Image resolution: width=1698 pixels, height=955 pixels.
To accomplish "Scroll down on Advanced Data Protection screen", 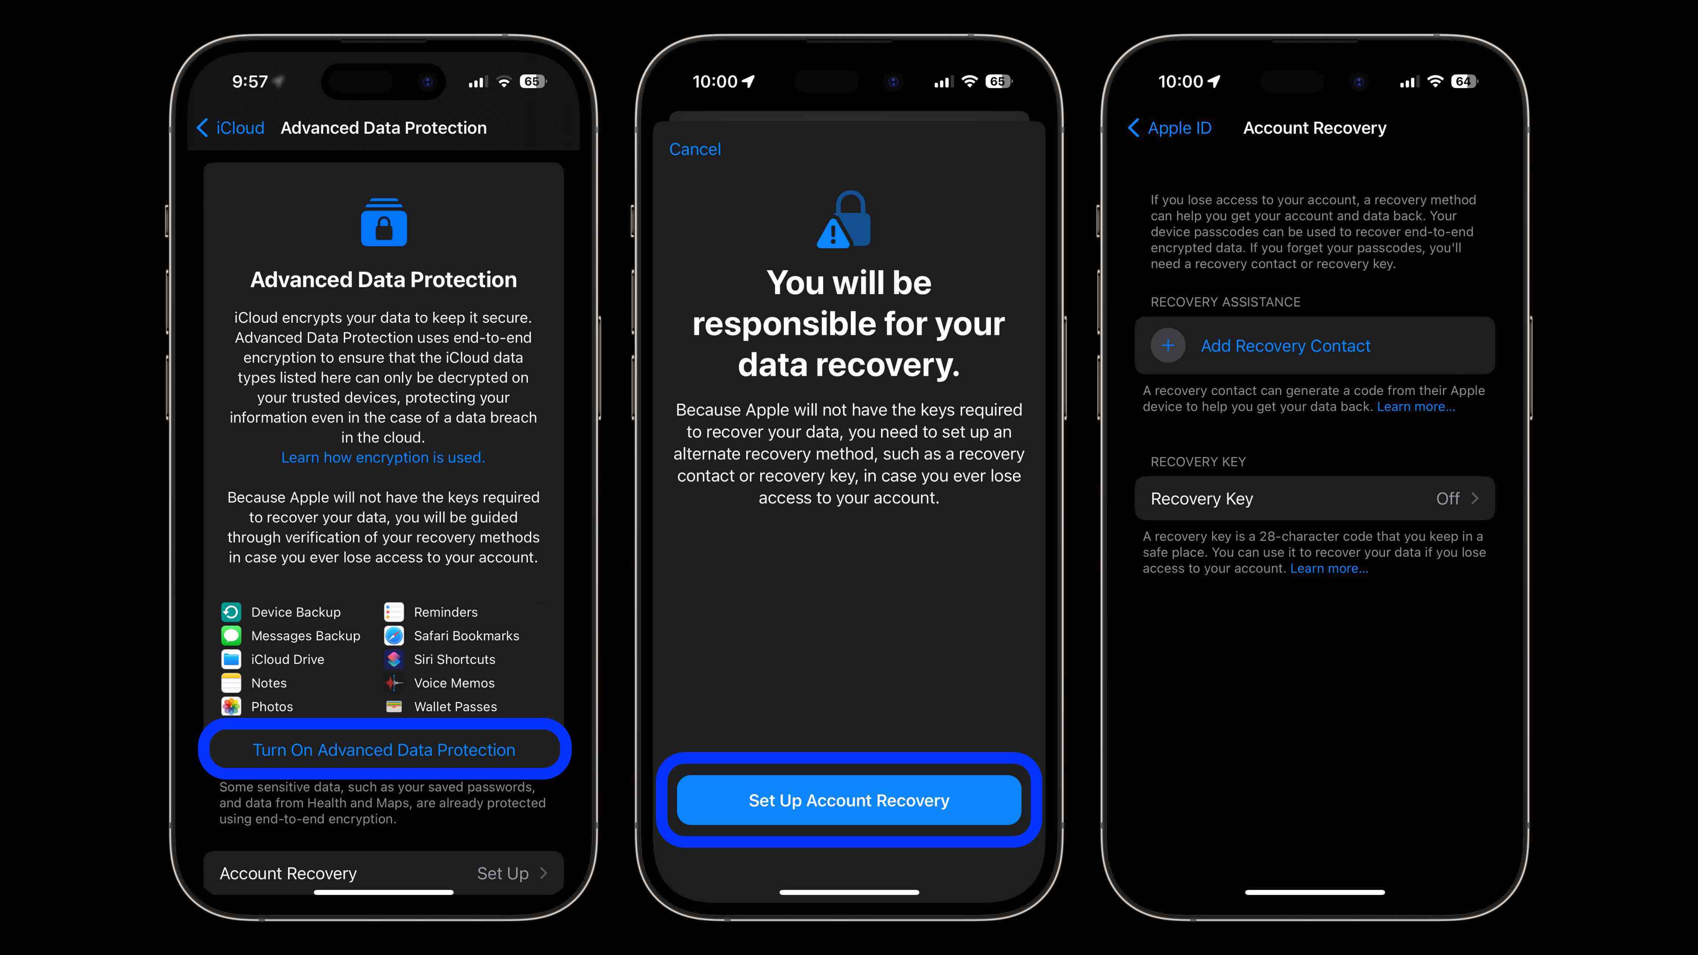I will tap(382, 525).
